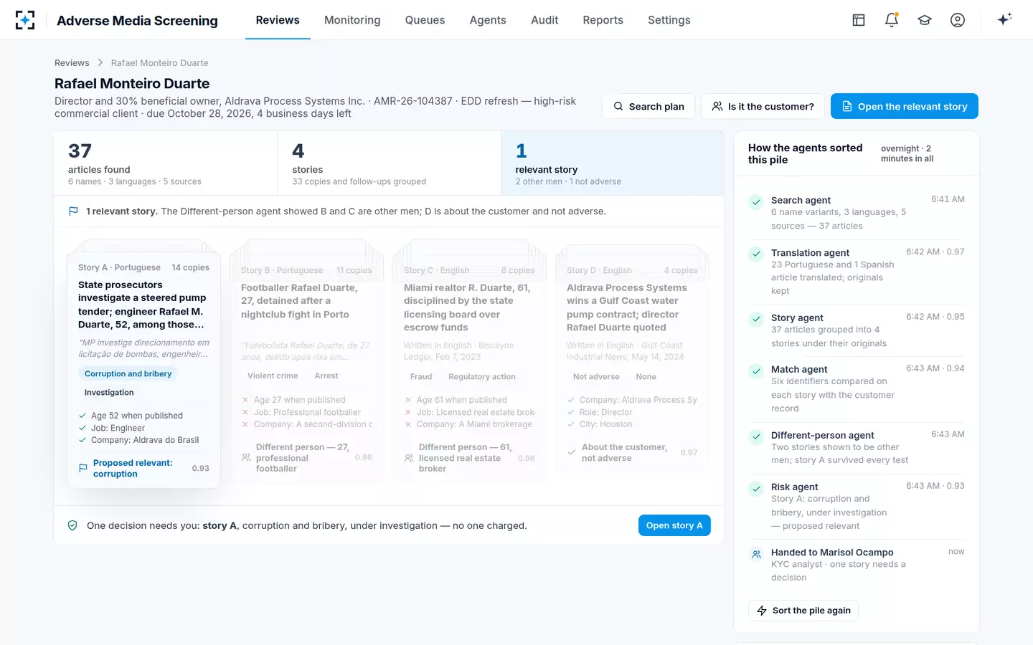Open the Reports tab
This screenshot has width=1033, height=645.
click(603, 20)
